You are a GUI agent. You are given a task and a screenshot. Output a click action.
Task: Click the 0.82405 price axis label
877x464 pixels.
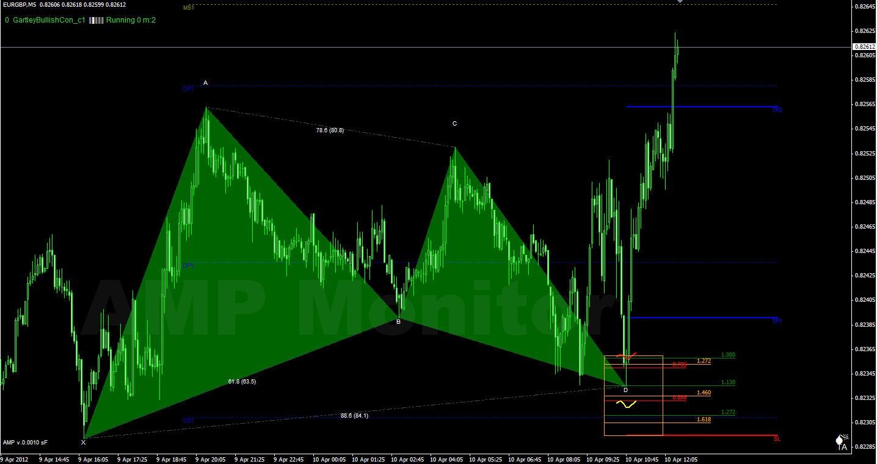(x=865, y=300)
